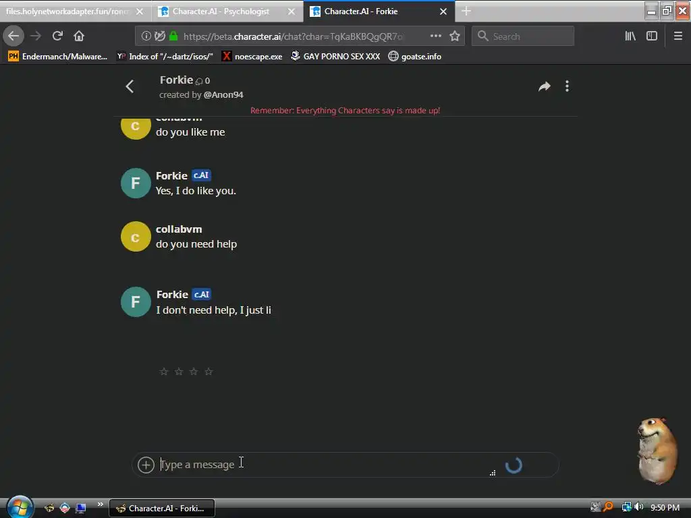The image size is (691, 518).
Task: Toggle the sidebar view icon
Action: tap(652, 36)
